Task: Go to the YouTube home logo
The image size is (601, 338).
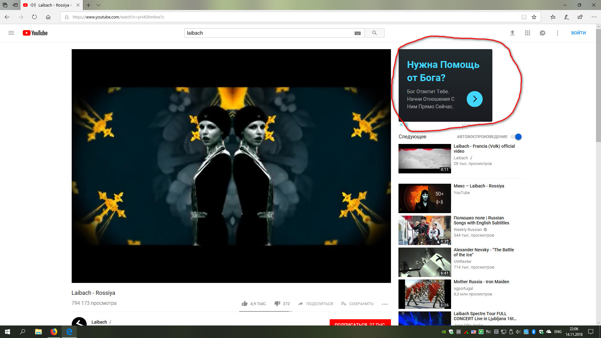Action: tap(35, 33)
